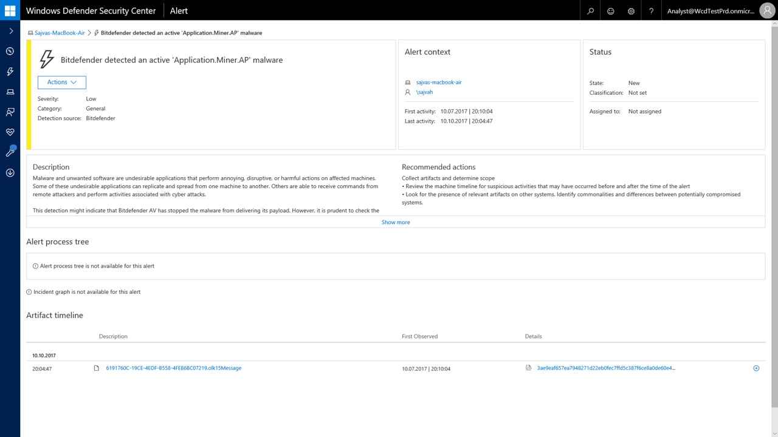Open the Dashboard clock icon in sidebar

click(x=10, y=52)
